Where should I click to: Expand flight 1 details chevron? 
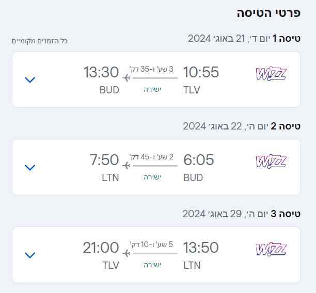30,79
